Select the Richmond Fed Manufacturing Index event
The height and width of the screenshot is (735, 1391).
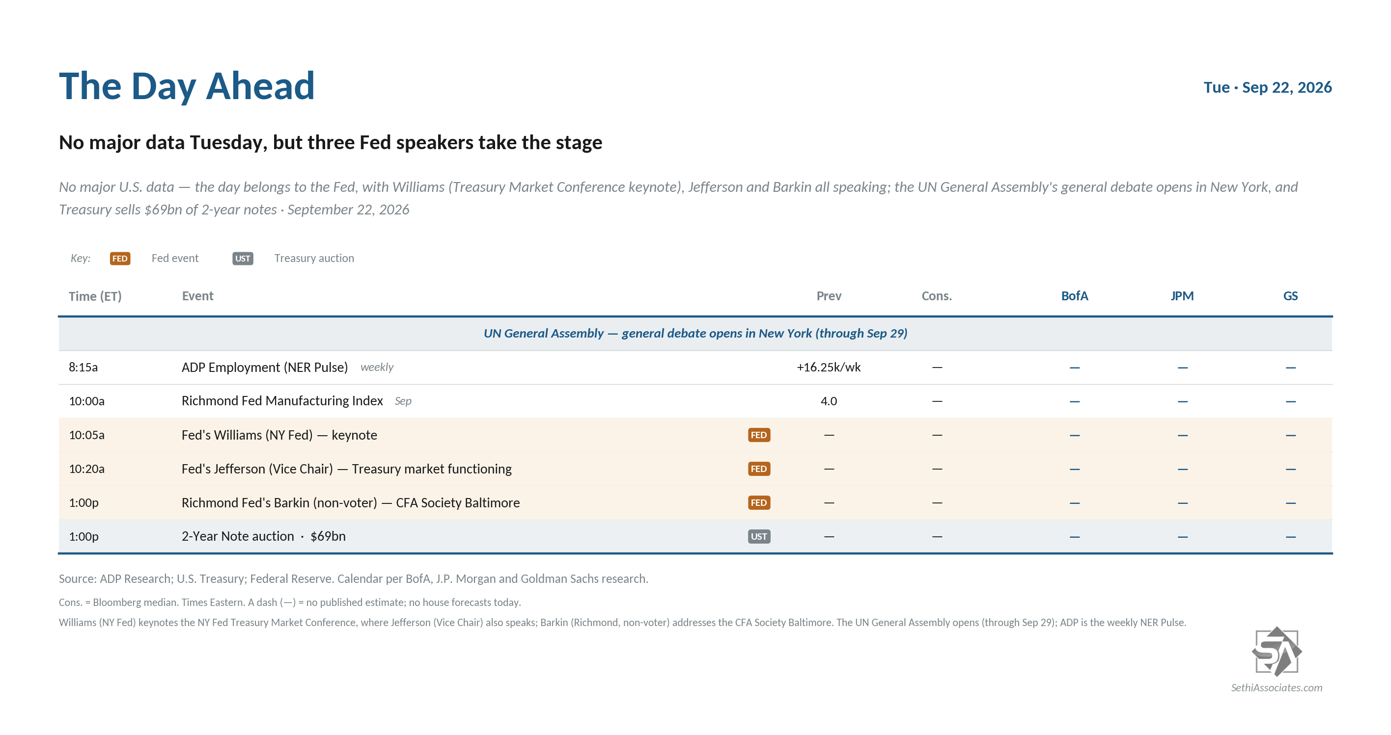[x=282, y=401]
